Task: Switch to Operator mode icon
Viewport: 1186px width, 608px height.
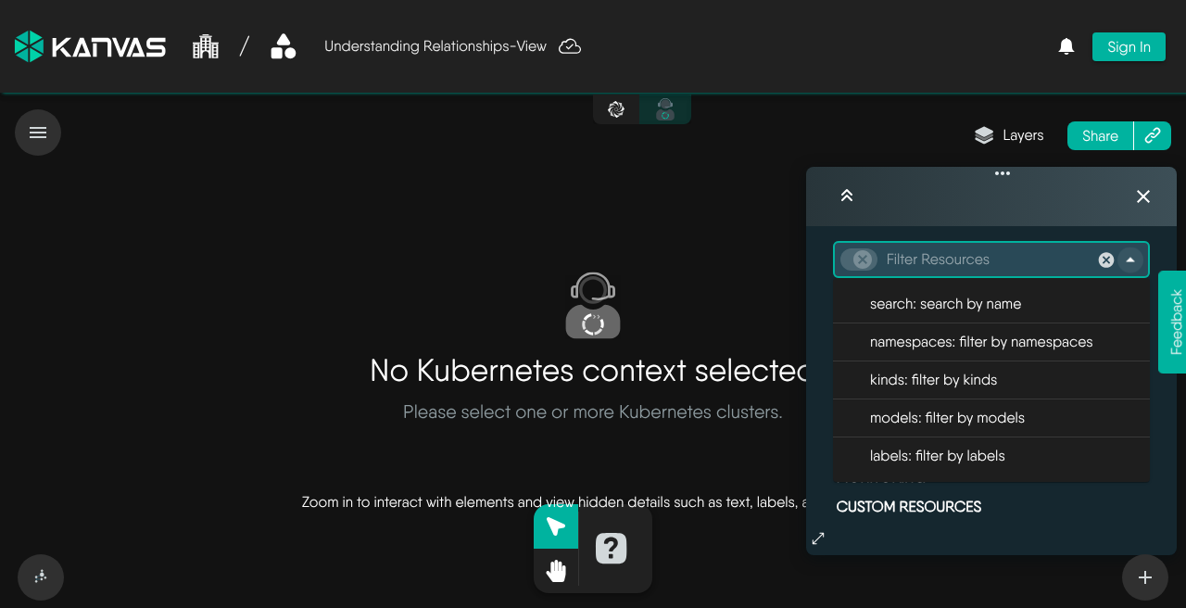Action: [x=665, y=109]
